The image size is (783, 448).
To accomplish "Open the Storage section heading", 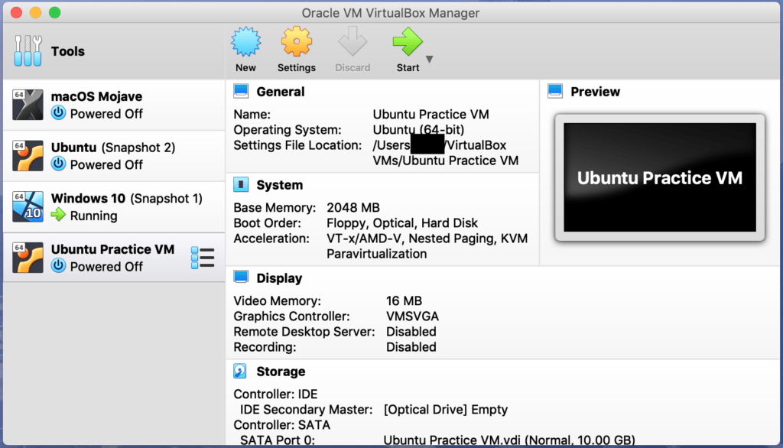I will pyautogui.click(x=281, y=372).
